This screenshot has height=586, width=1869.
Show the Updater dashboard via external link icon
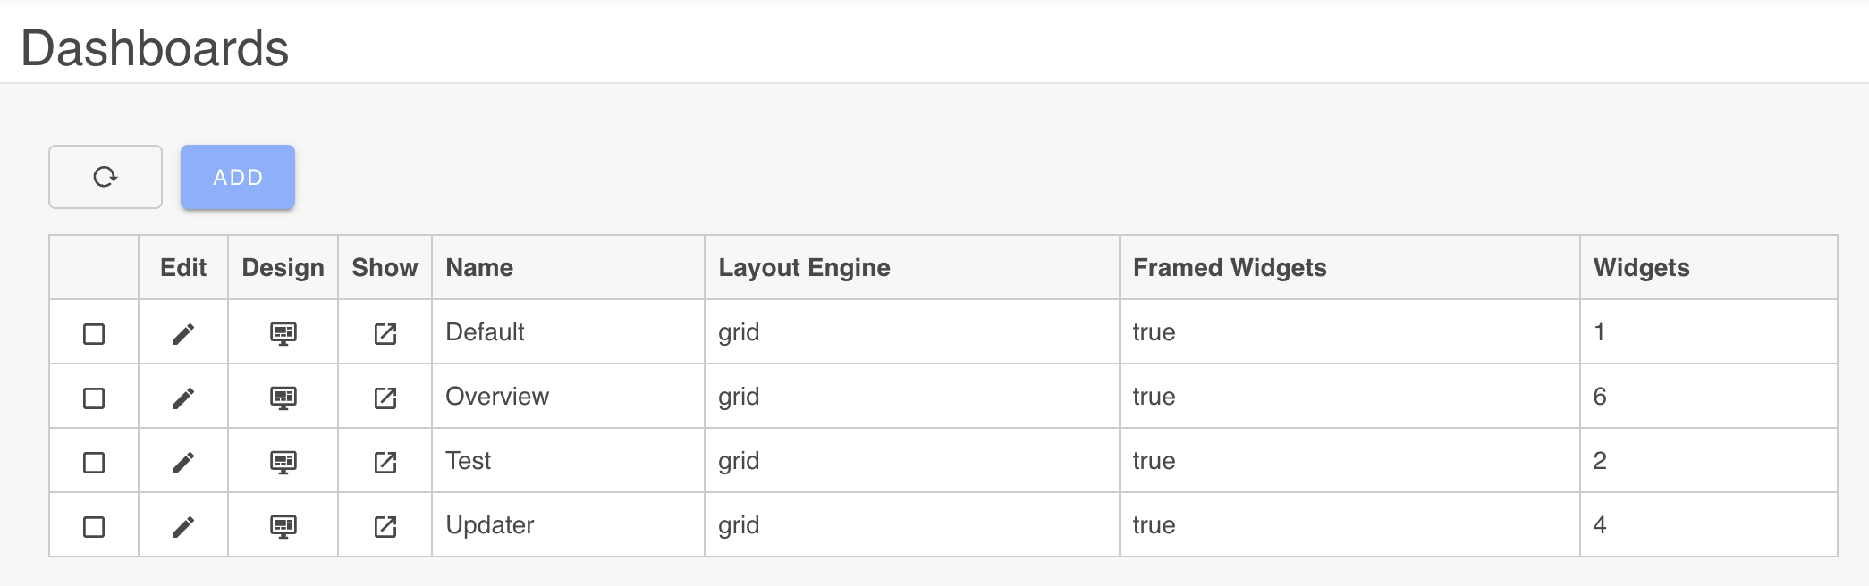385,526
